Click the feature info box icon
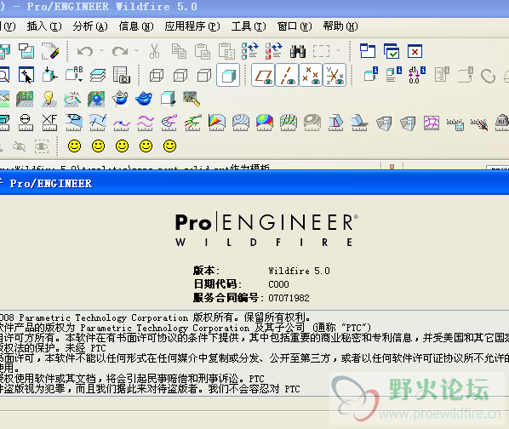The image size is (509, 429). coord(371,74)
